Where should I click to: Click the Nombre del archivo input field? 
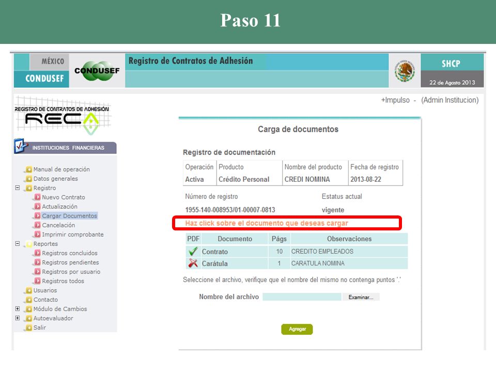pos(302,297)
